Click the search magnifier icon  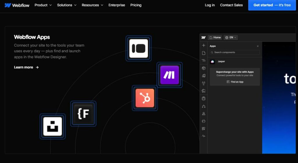click(x=212, y=52)
